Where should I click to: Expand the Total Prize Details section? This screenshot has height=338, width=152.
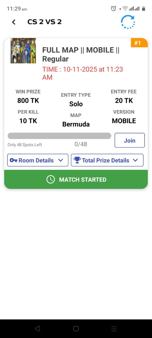(x=107, y=160)
